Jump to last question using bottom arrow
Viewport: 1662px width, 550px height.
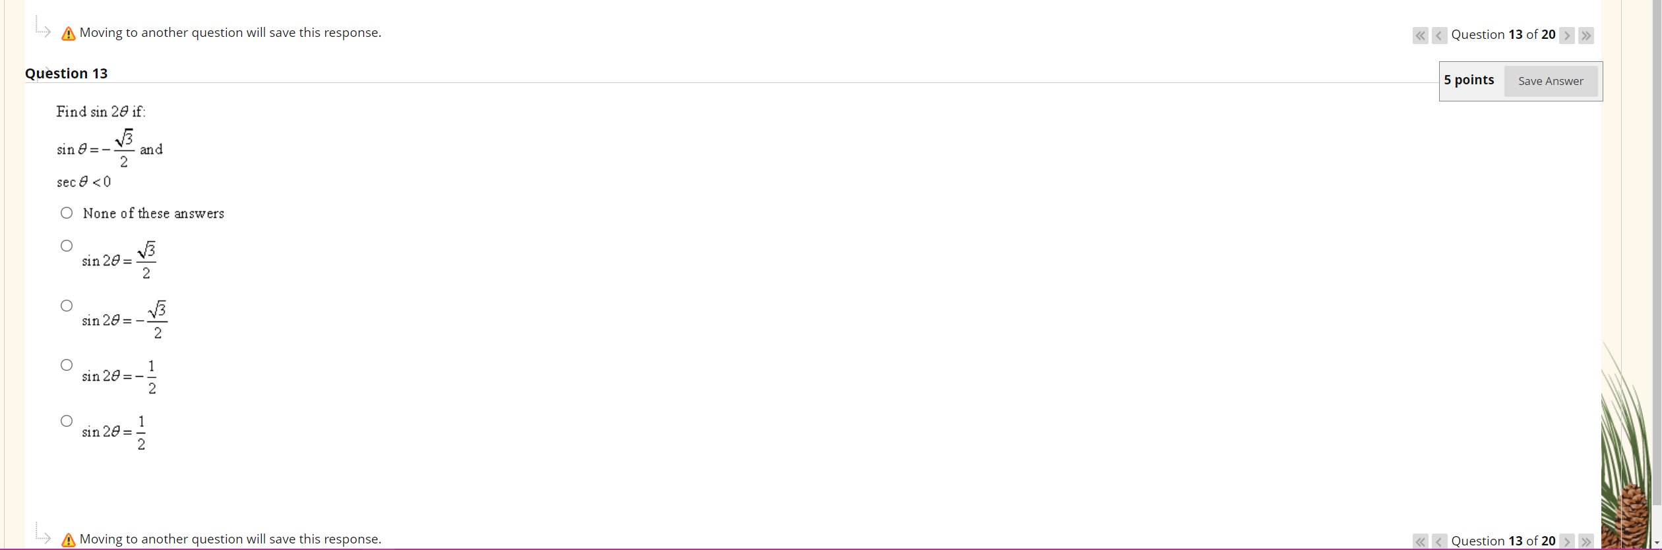click(x=1586, y=541)
